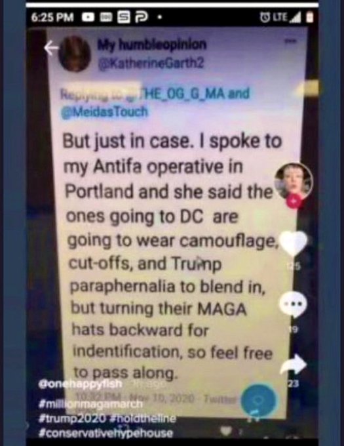Viewport: 344px width, 446px height.
Task: Open the tweet's three-dot options menu
Action: click(290, 41)
